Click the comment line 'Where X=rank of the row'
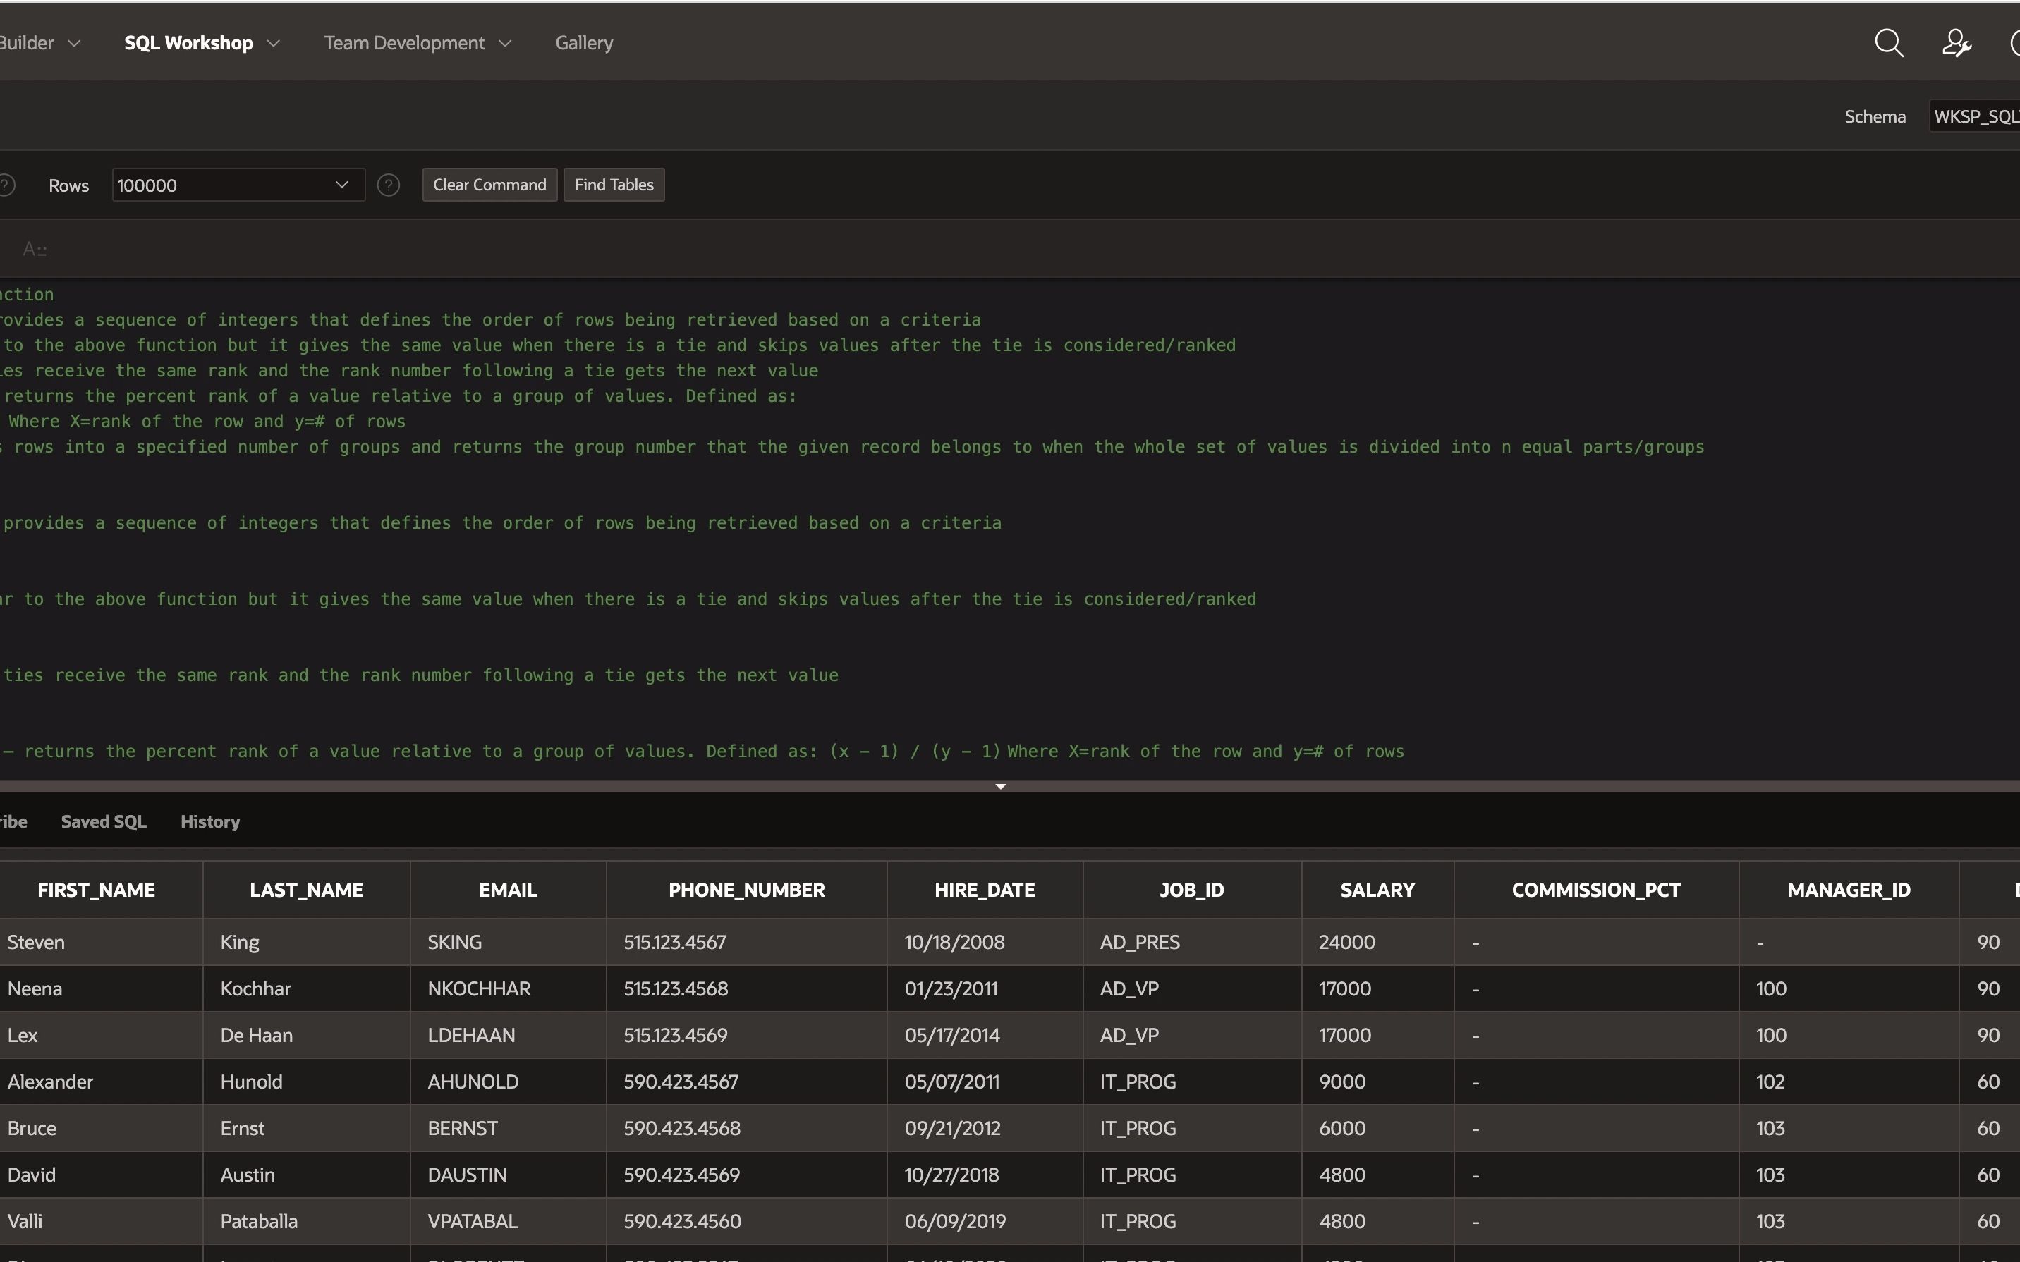 coord(207,422)
